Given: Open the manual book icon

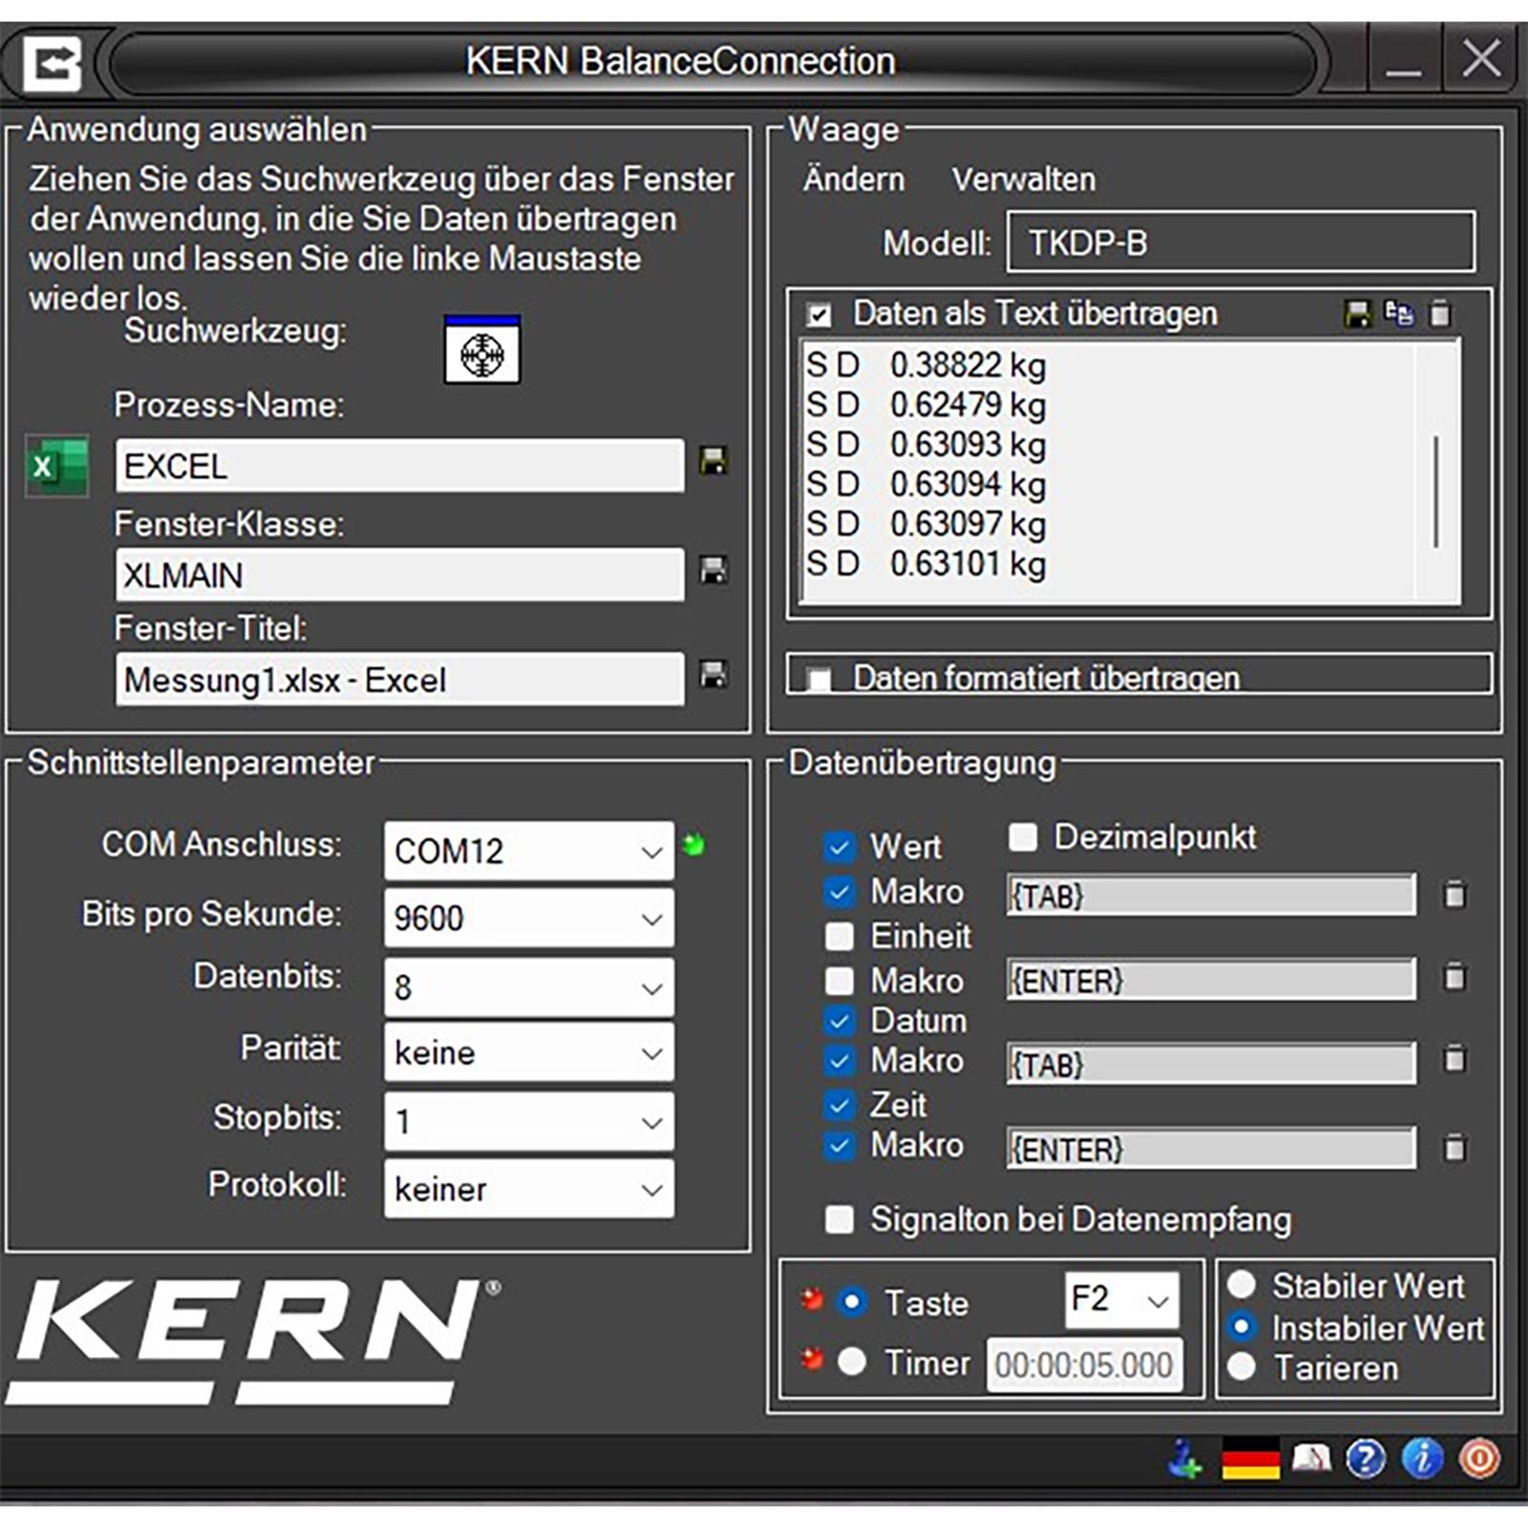Looking at the screenshot, I should point(1311,1458).
